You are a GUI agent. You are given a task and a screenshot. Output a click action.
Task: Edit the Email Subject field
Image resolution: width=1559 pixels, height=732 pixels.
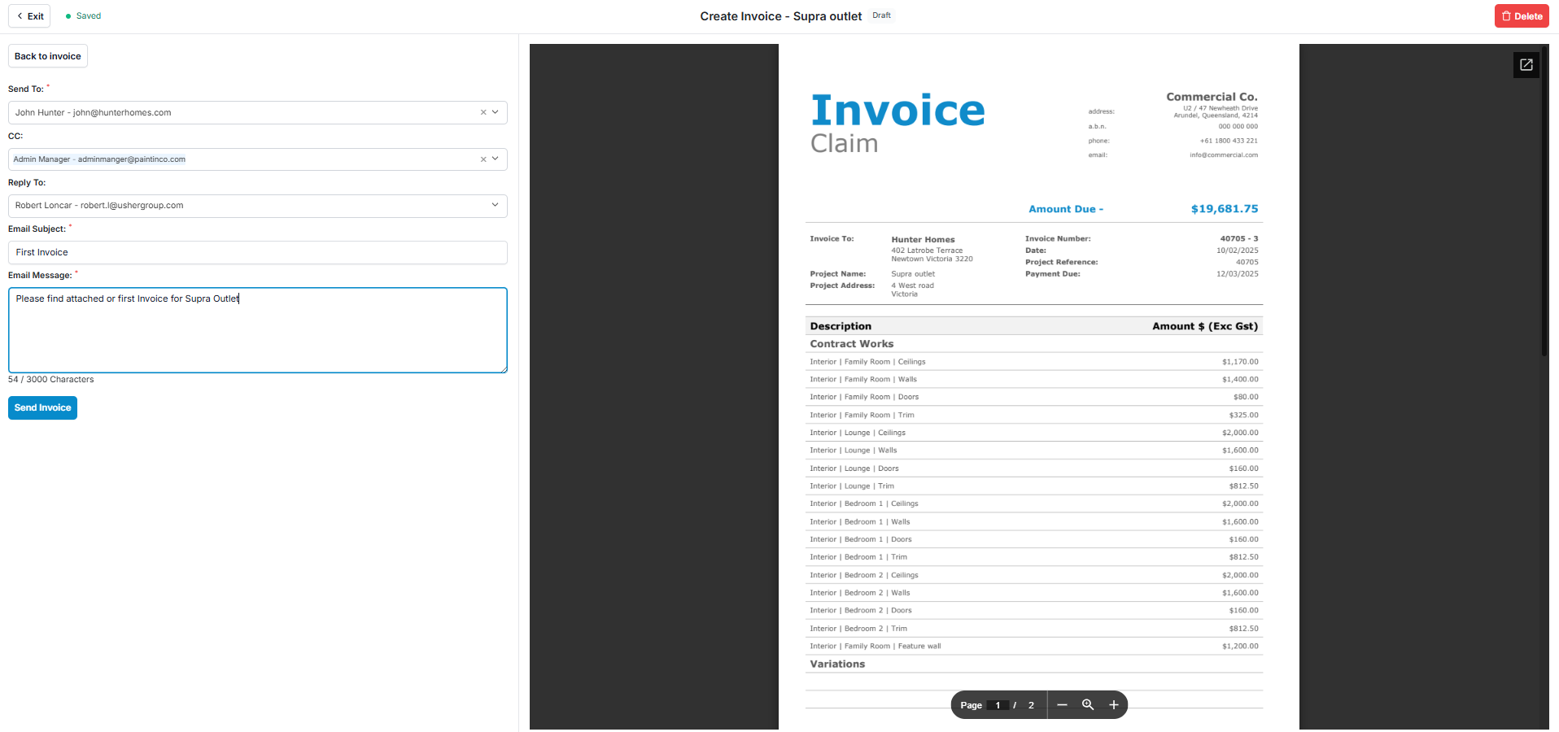tap(257, 253)
